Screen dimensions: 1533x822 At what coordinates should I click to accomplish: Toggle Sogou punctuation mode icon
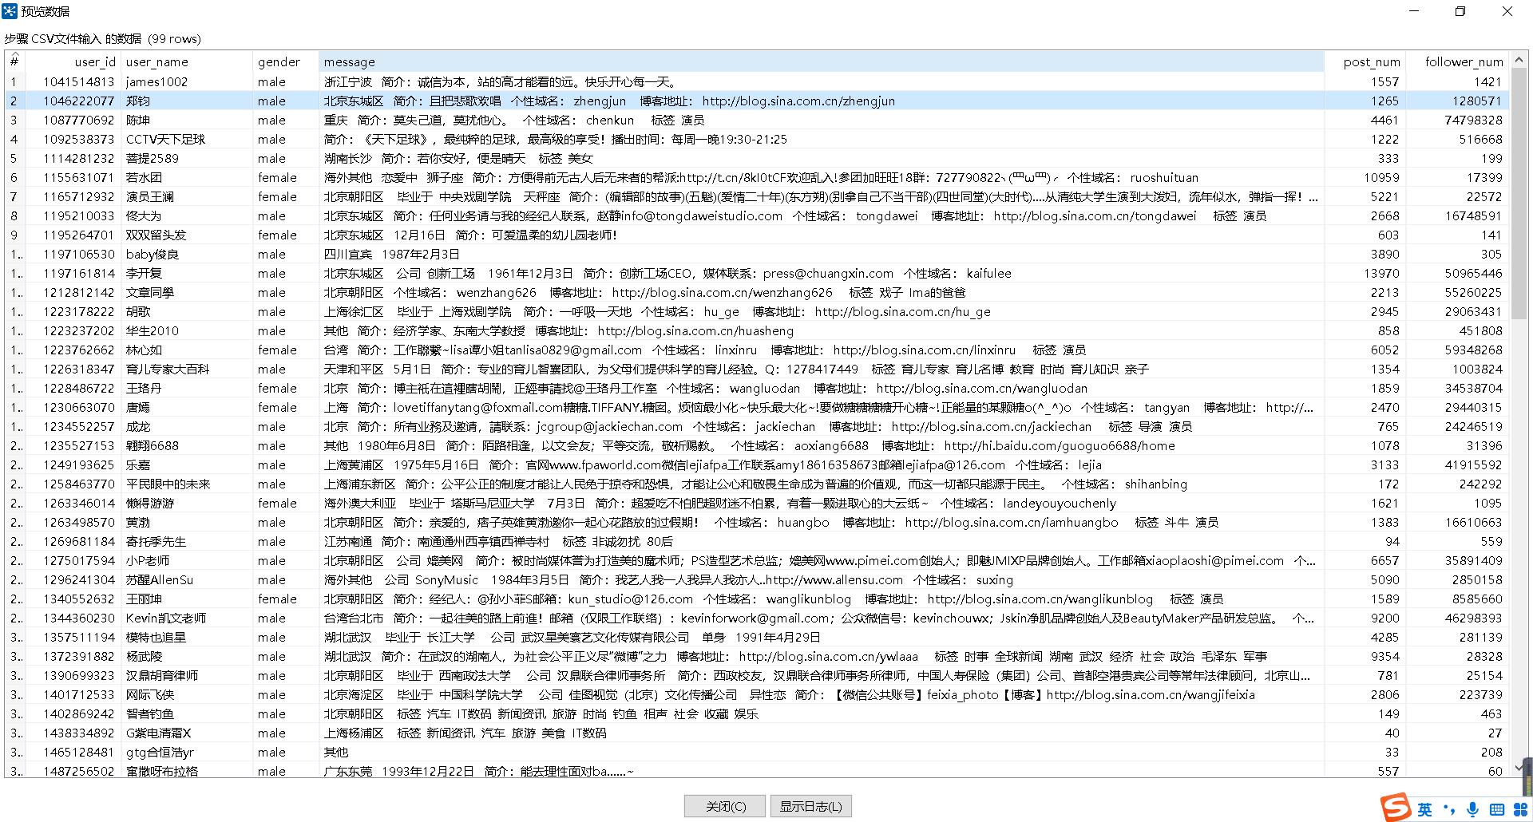click(x=1448, y=809)
